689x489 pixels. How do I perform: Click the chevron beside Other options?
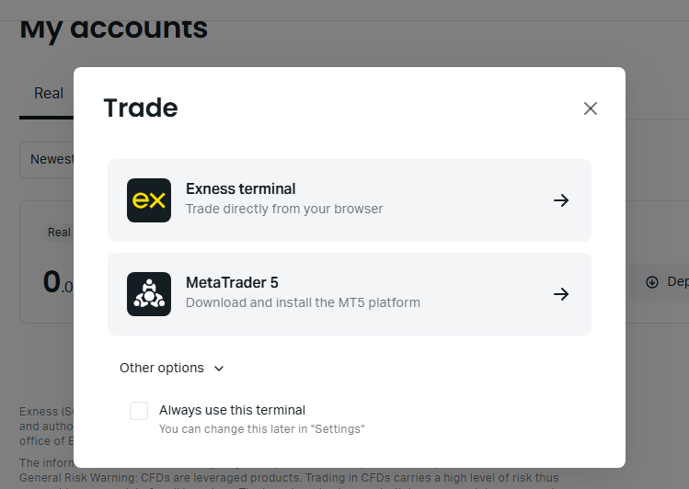(x=219, y=369)
